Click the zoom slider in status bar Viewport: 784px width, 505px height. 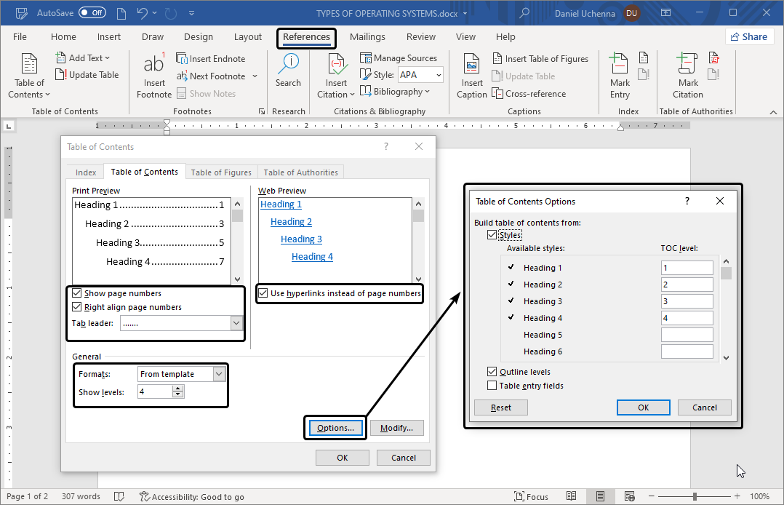coord(695,496)
